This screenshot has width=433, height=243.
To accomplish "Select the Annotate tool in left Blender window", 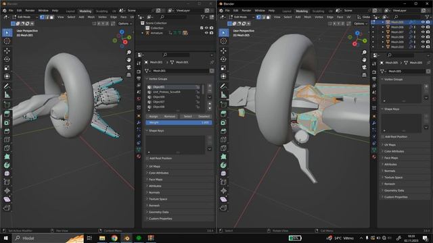I will (x=7, y=86).
